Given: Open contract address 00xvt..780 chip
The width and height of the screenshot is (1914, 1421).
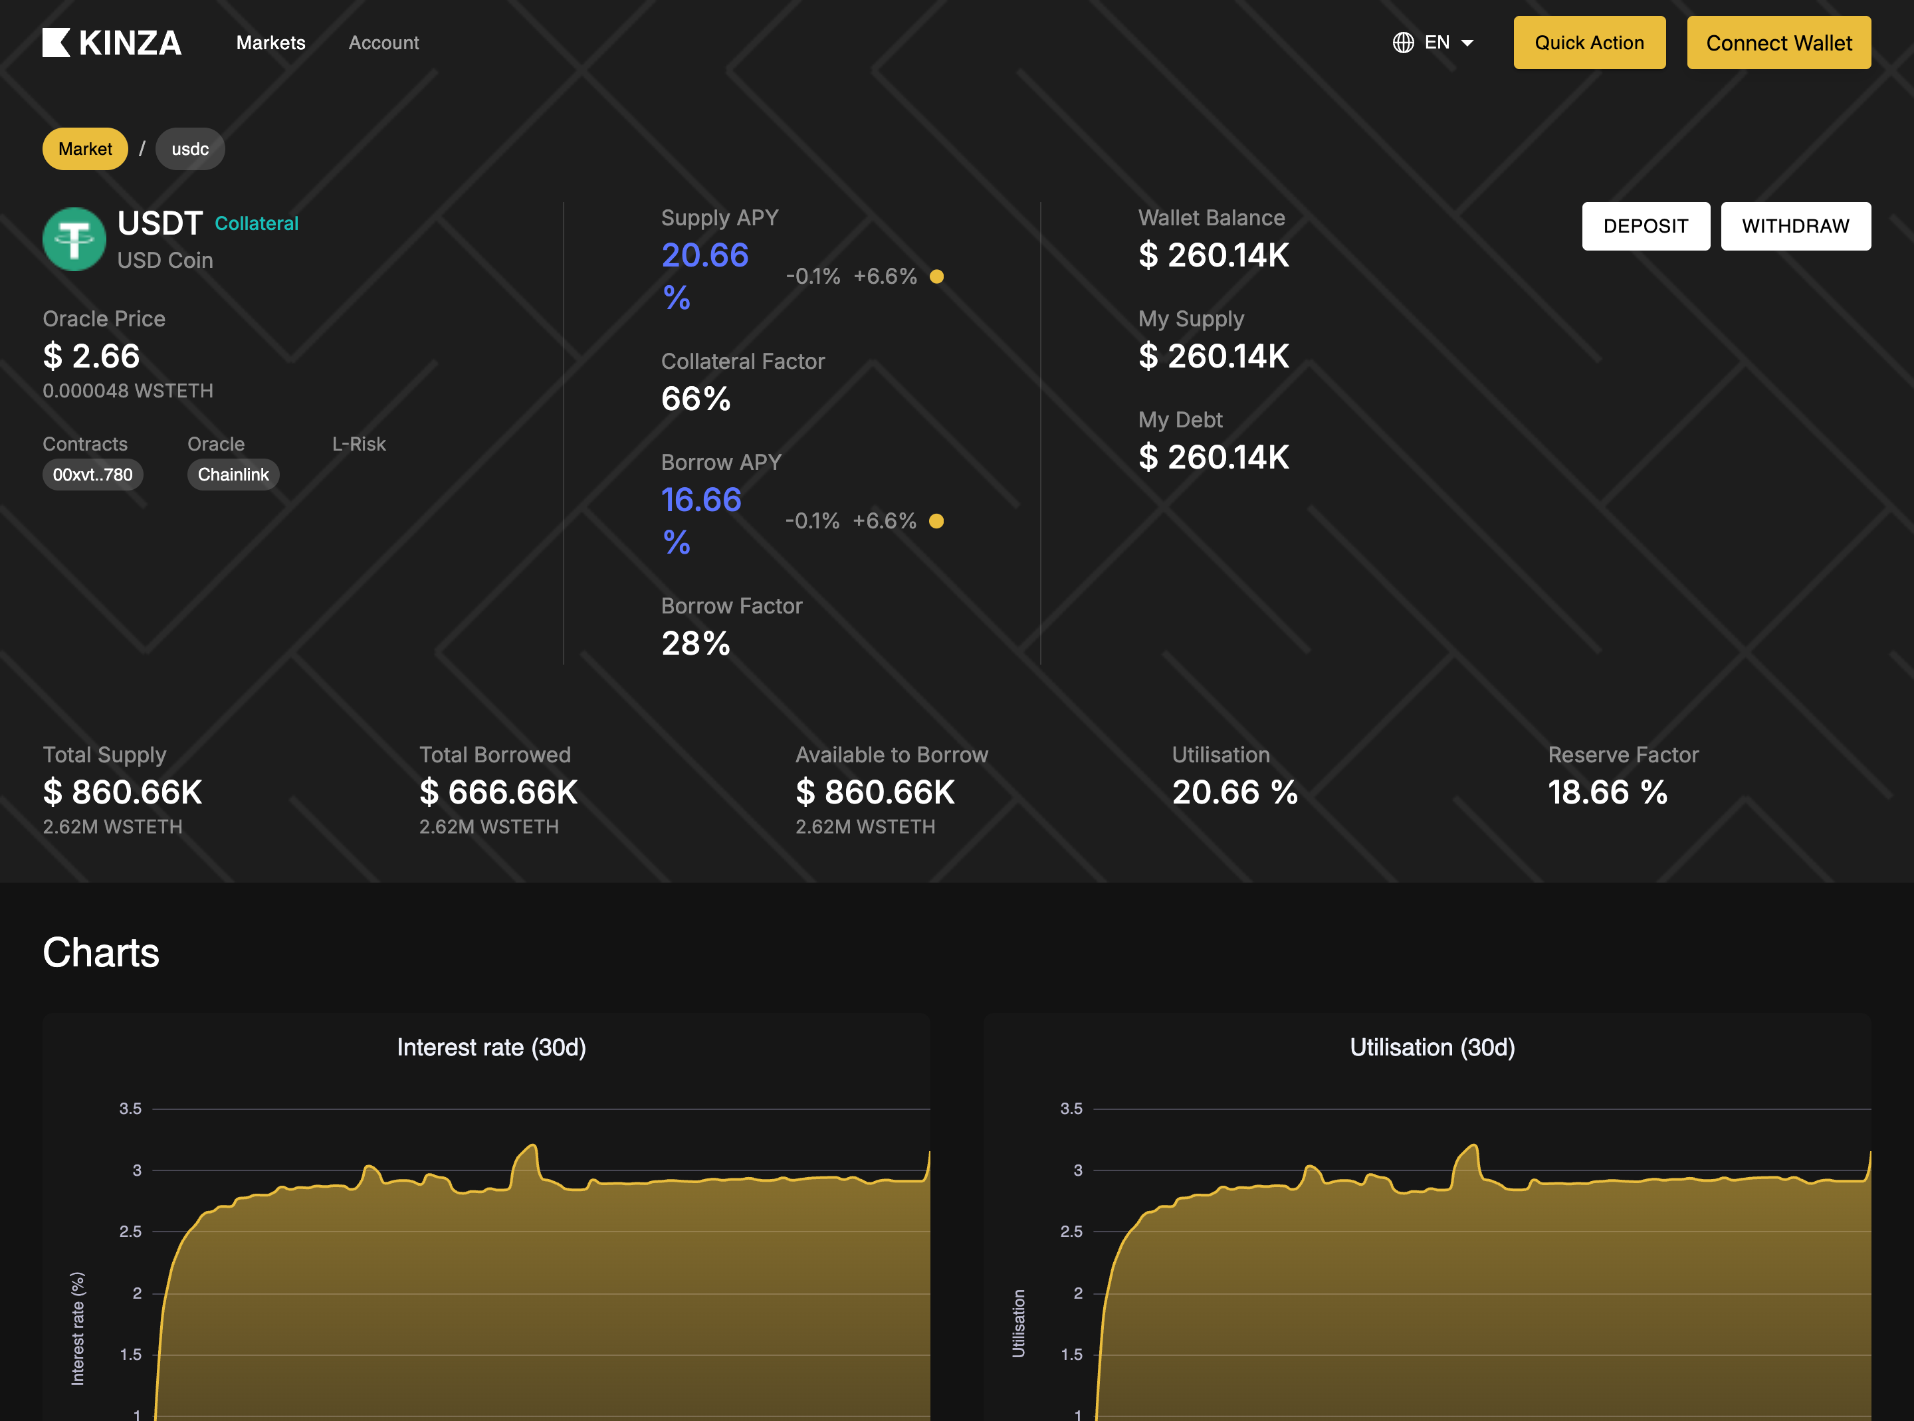Looking at the screenshot, I should tap(93, 475).
